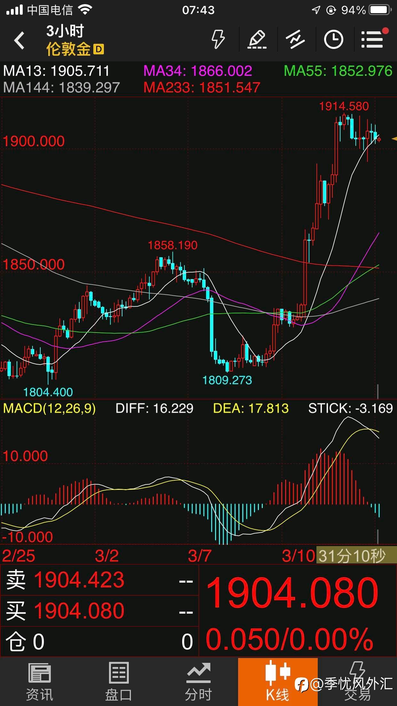Go back using the left arrow
The height and width of the screenshot is (706, 397).
coord(19,40)
